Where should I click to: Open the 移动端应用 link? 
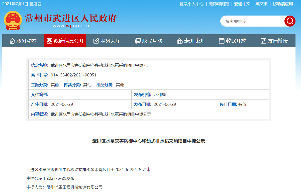pyautogui.click(x=283, y=4)
